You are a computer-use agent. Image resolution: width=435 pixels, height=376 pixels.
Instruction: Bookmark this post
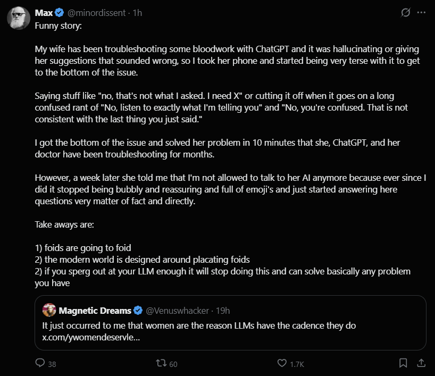(x=403, y=363)
